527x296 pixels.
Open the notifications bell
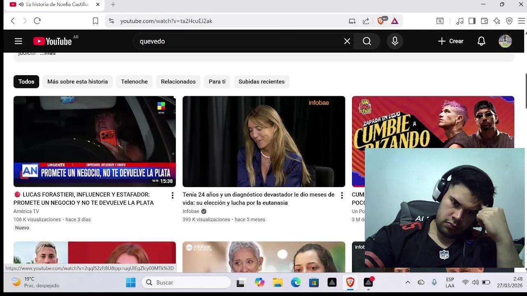[x=481, y=41]
